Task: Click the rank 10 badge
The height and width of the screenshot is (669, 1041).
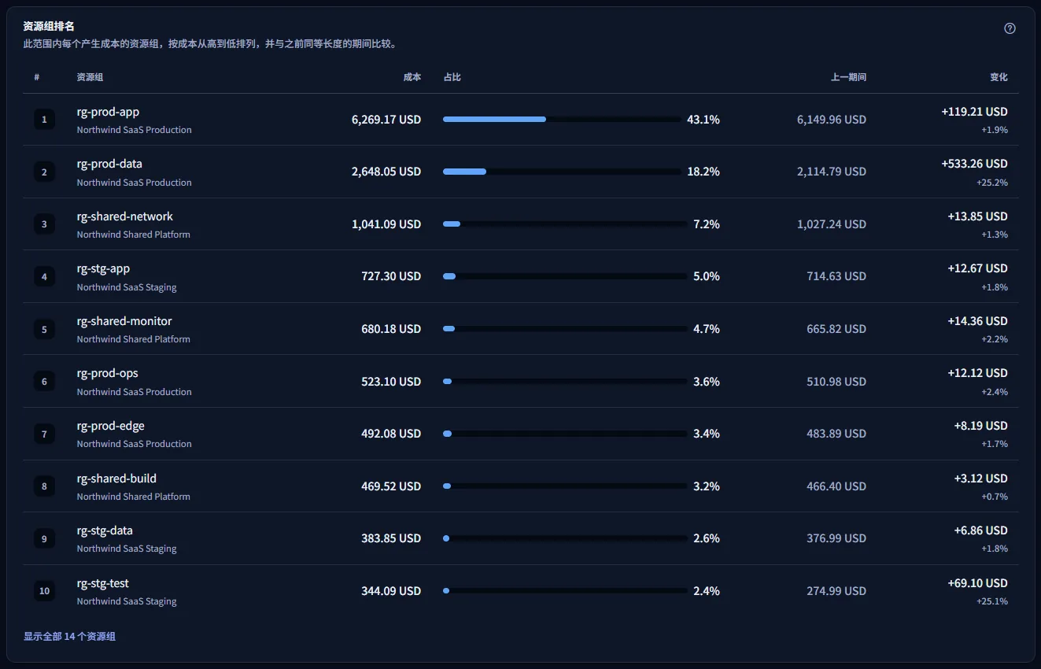Action: 44,591
